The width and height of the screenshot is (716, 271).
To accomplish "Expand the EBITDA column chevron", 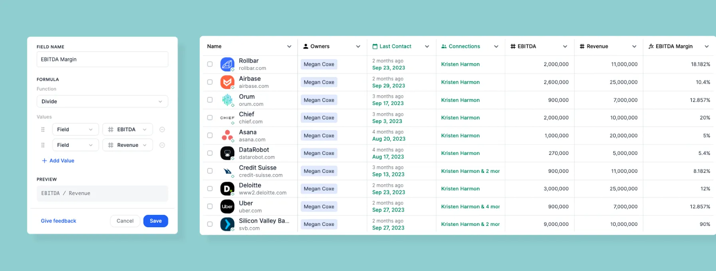I will [x=565, y=46].
